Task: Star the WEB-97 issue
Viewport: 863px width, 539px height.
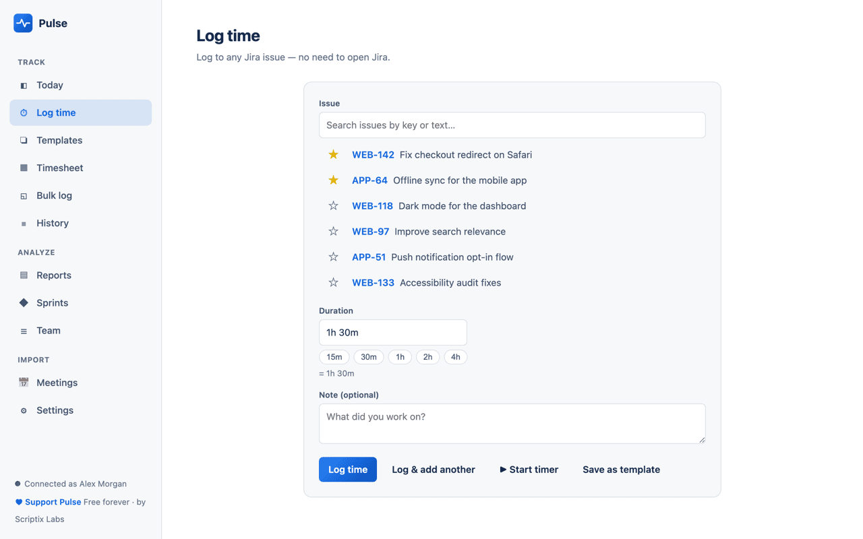Action: click(333, 232)
